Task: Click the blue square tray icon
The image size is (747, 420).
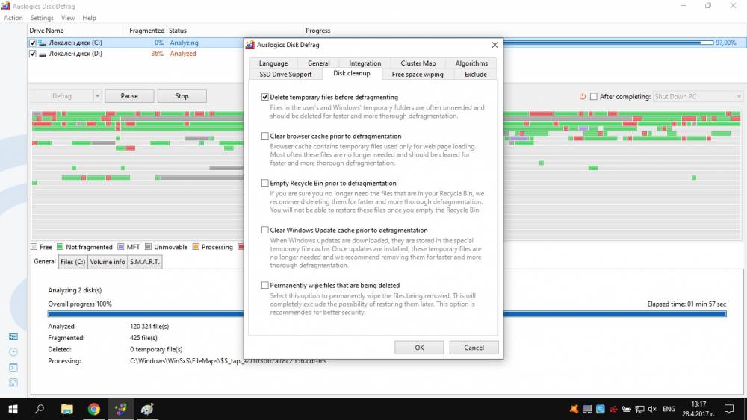Action: tap(601, 409)
